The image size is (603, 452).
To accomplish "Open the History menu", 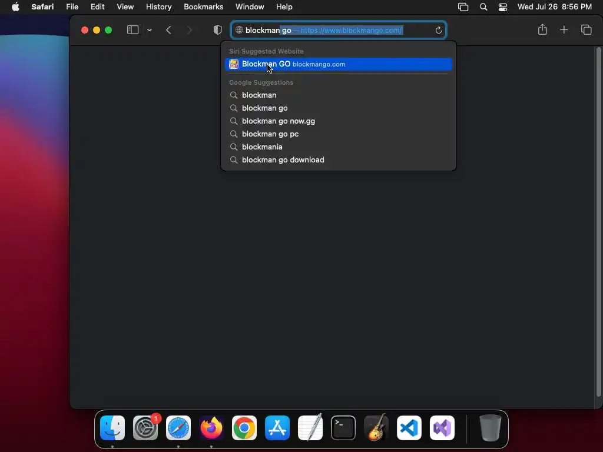I will point(158,7).
